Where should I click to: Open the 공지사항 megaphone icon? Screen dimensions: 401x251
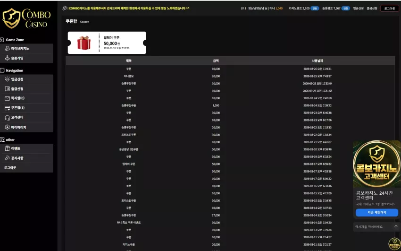pyautogui.click(x=7, y=158)
